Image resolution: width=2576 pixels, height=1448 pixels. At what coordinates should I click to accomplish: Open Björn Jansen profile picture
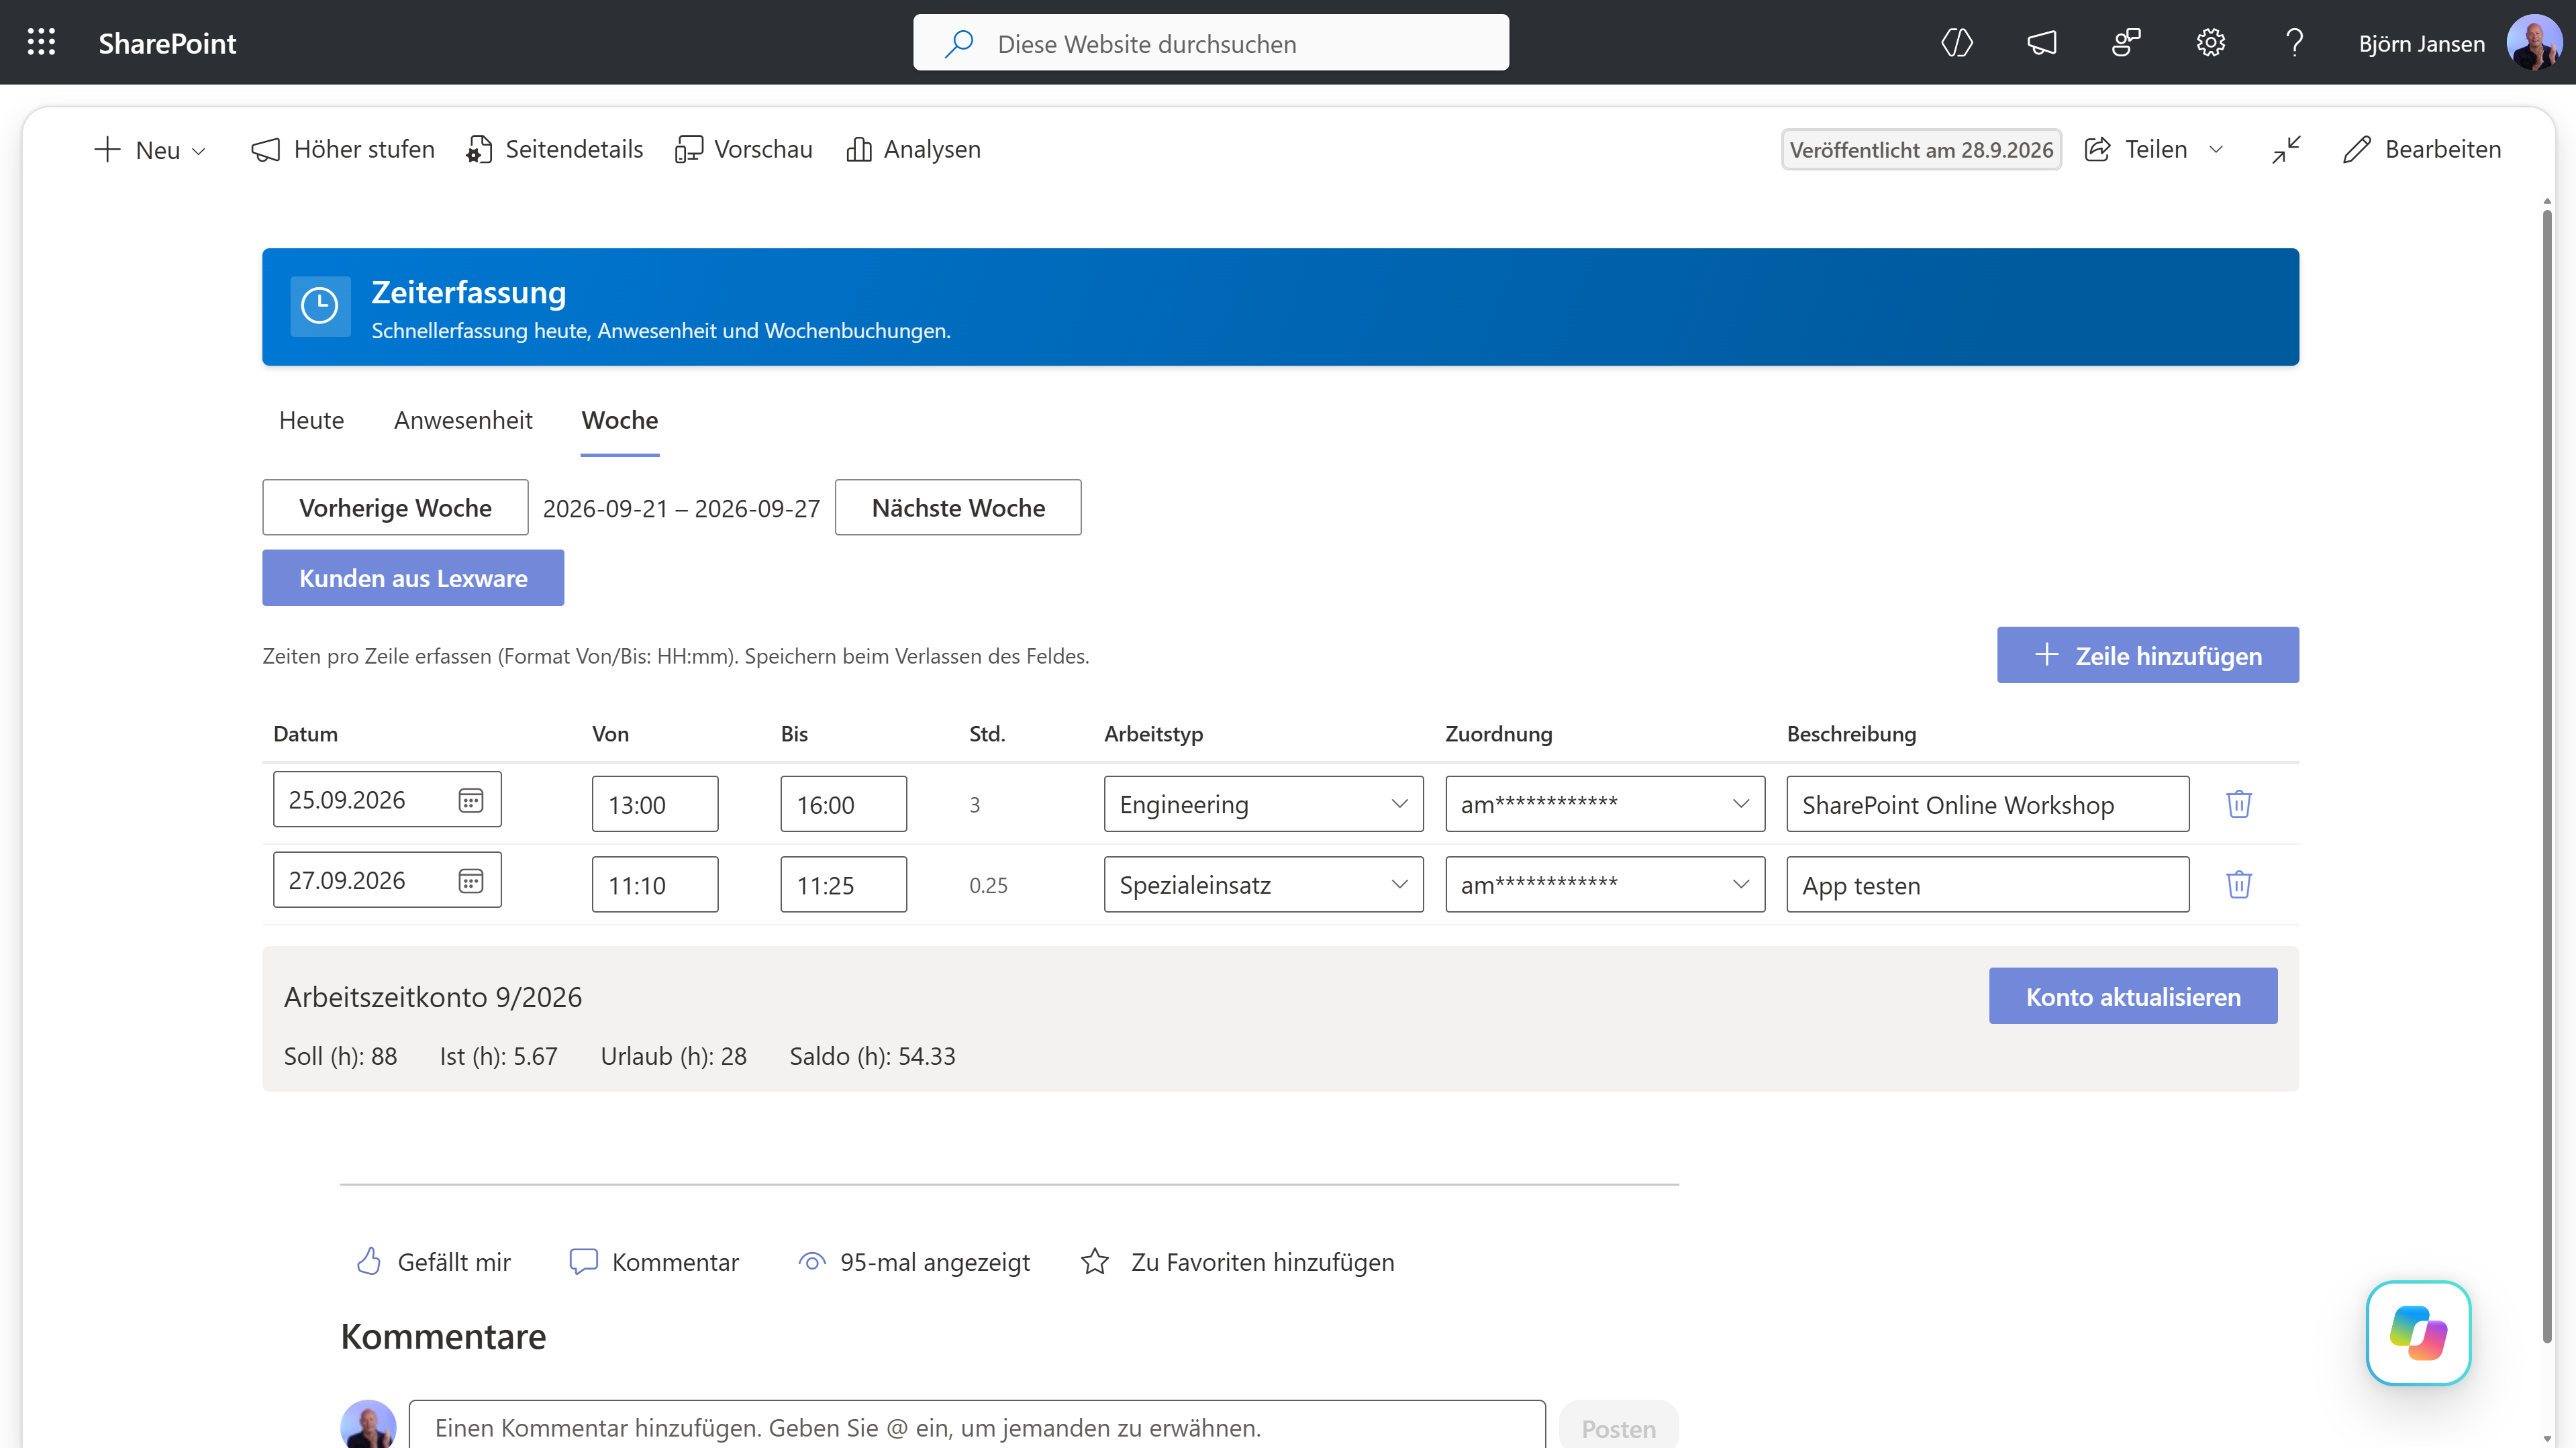click(x=2534, y=42)
